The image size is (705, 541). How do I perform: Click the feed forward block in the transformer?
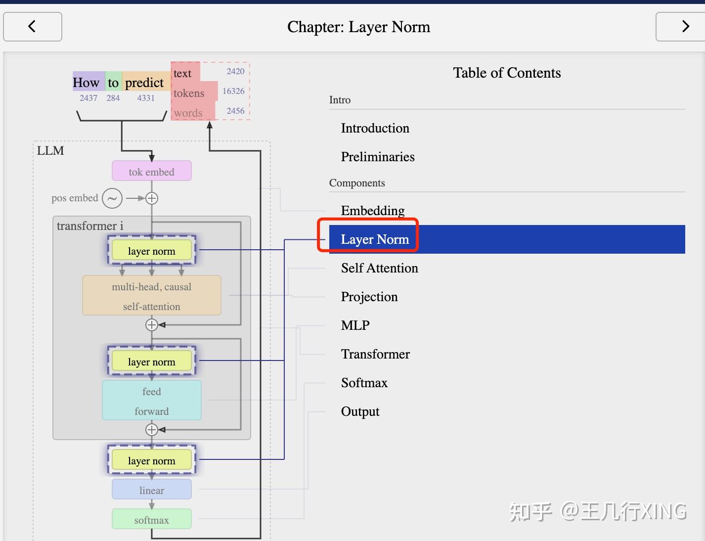(151, 401)
